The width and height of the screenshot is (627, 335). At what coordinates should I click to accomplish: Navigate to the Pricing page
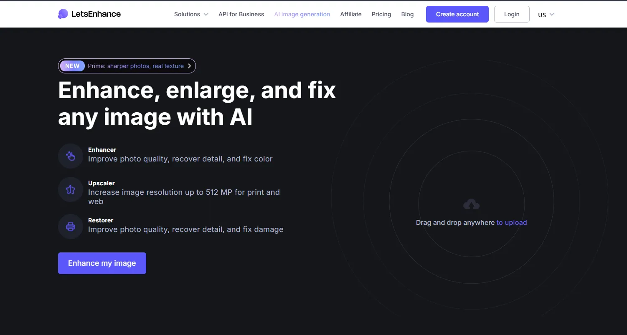pyautogui.click(x=381, y=14)
